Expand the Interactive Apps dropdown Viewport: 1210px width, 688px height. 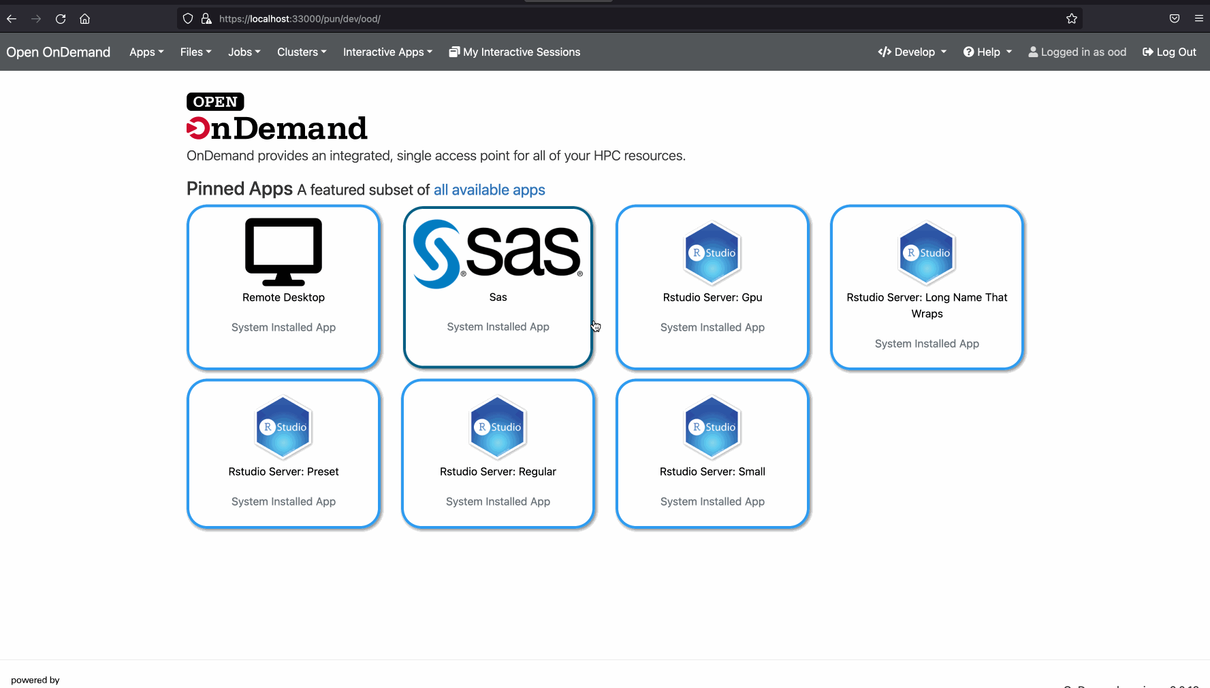click(x=387, y=52)
